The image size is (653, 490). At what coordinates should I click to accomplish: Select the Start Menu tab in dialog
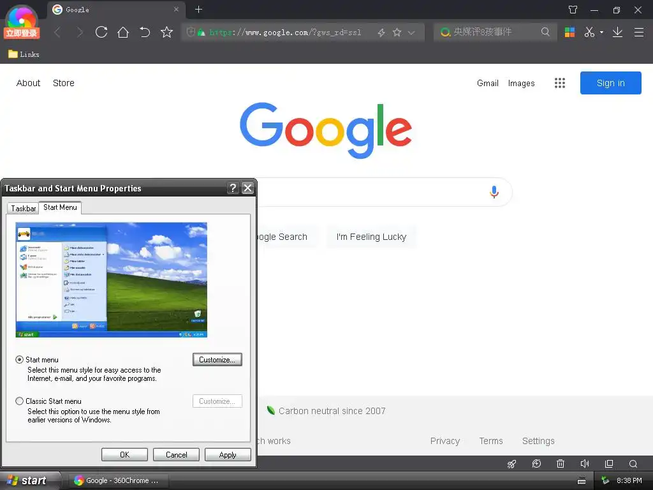(60, 207)
